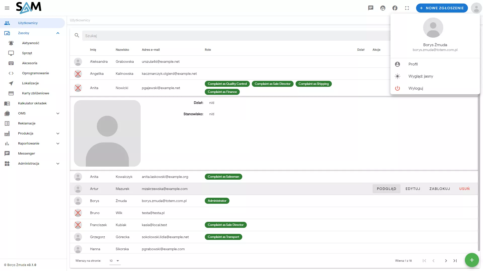Viewport: 483px width, 271px height.
Task: Go to next page of table
Action: point(446,261)
